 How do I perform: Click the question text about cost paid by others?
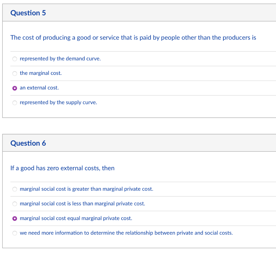[133, 38]
